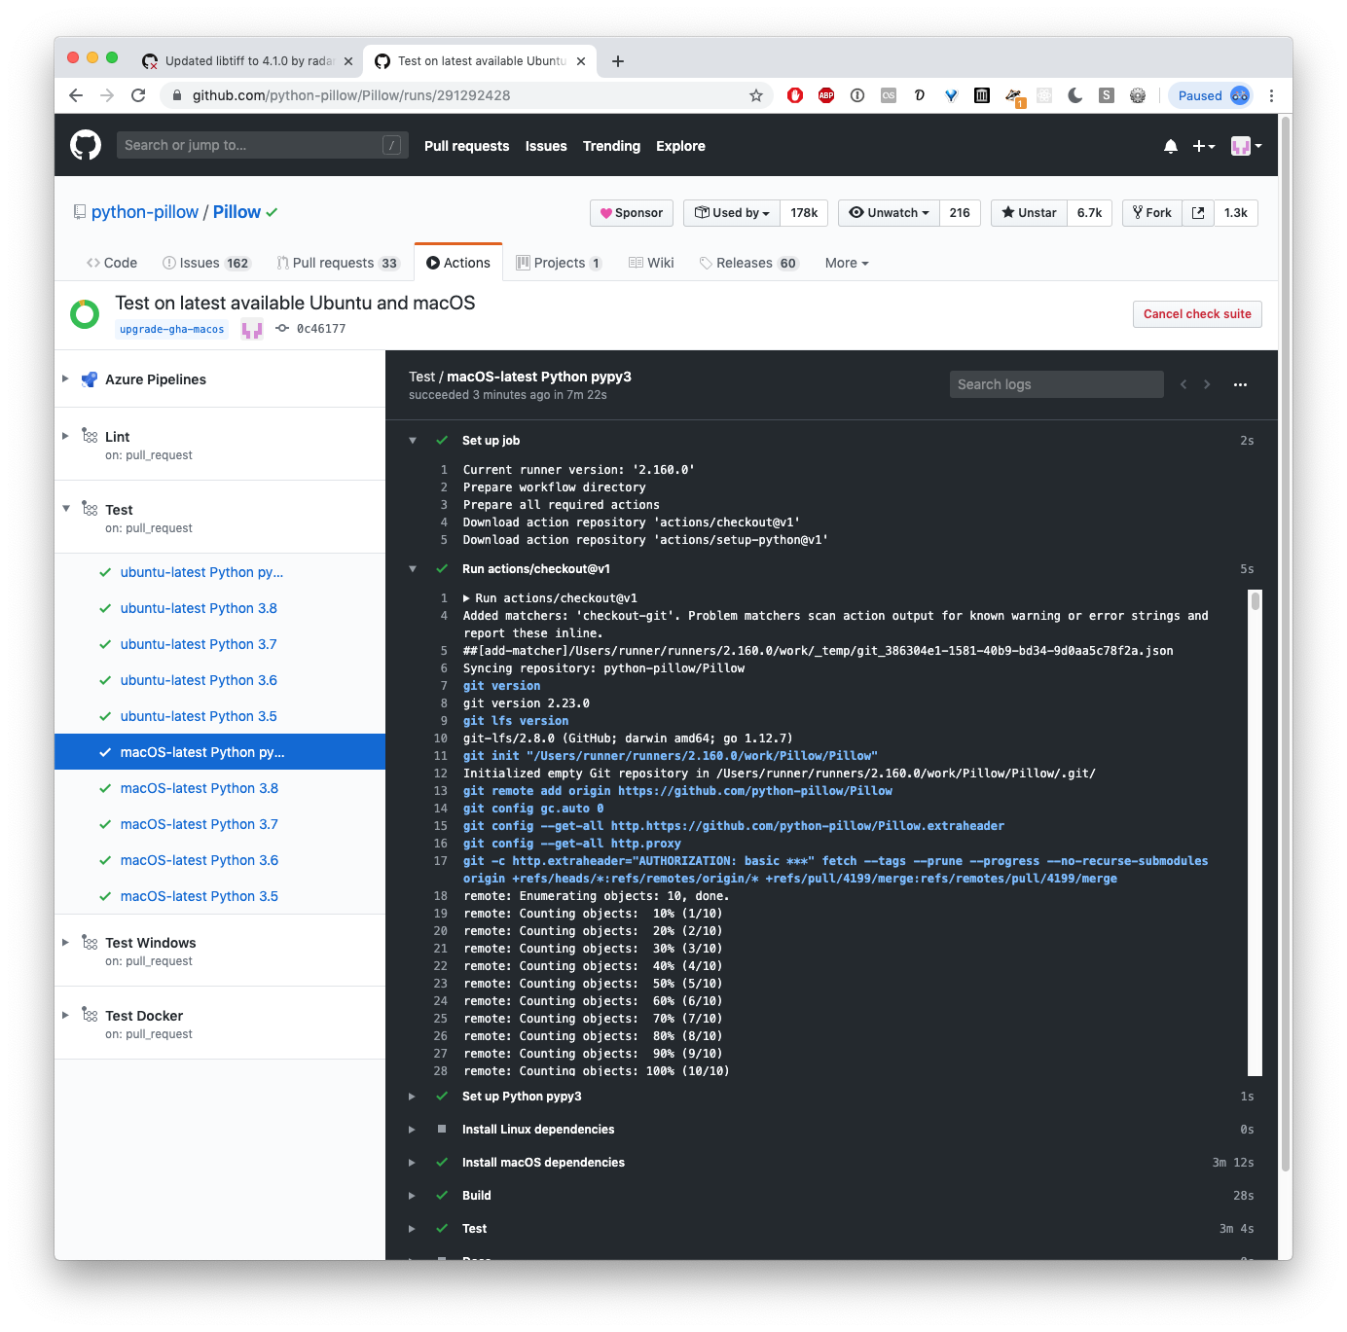This screenshot has width=1347, height=1332.
Task: Collapse the Set up job step
Action: [x=413, y=441]
